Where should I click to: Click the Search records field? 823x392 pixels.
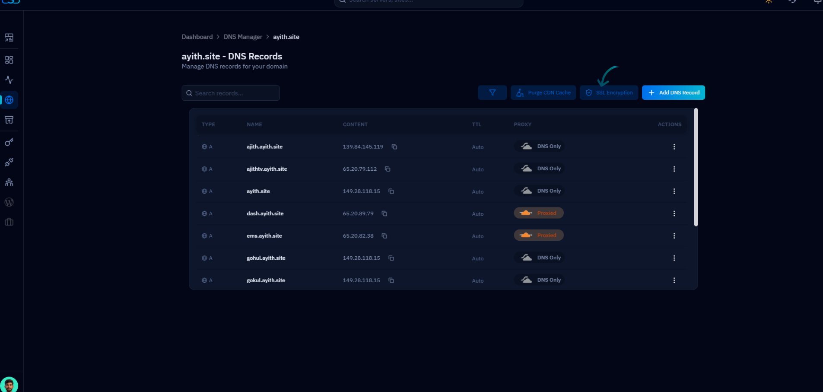point(231,93)
